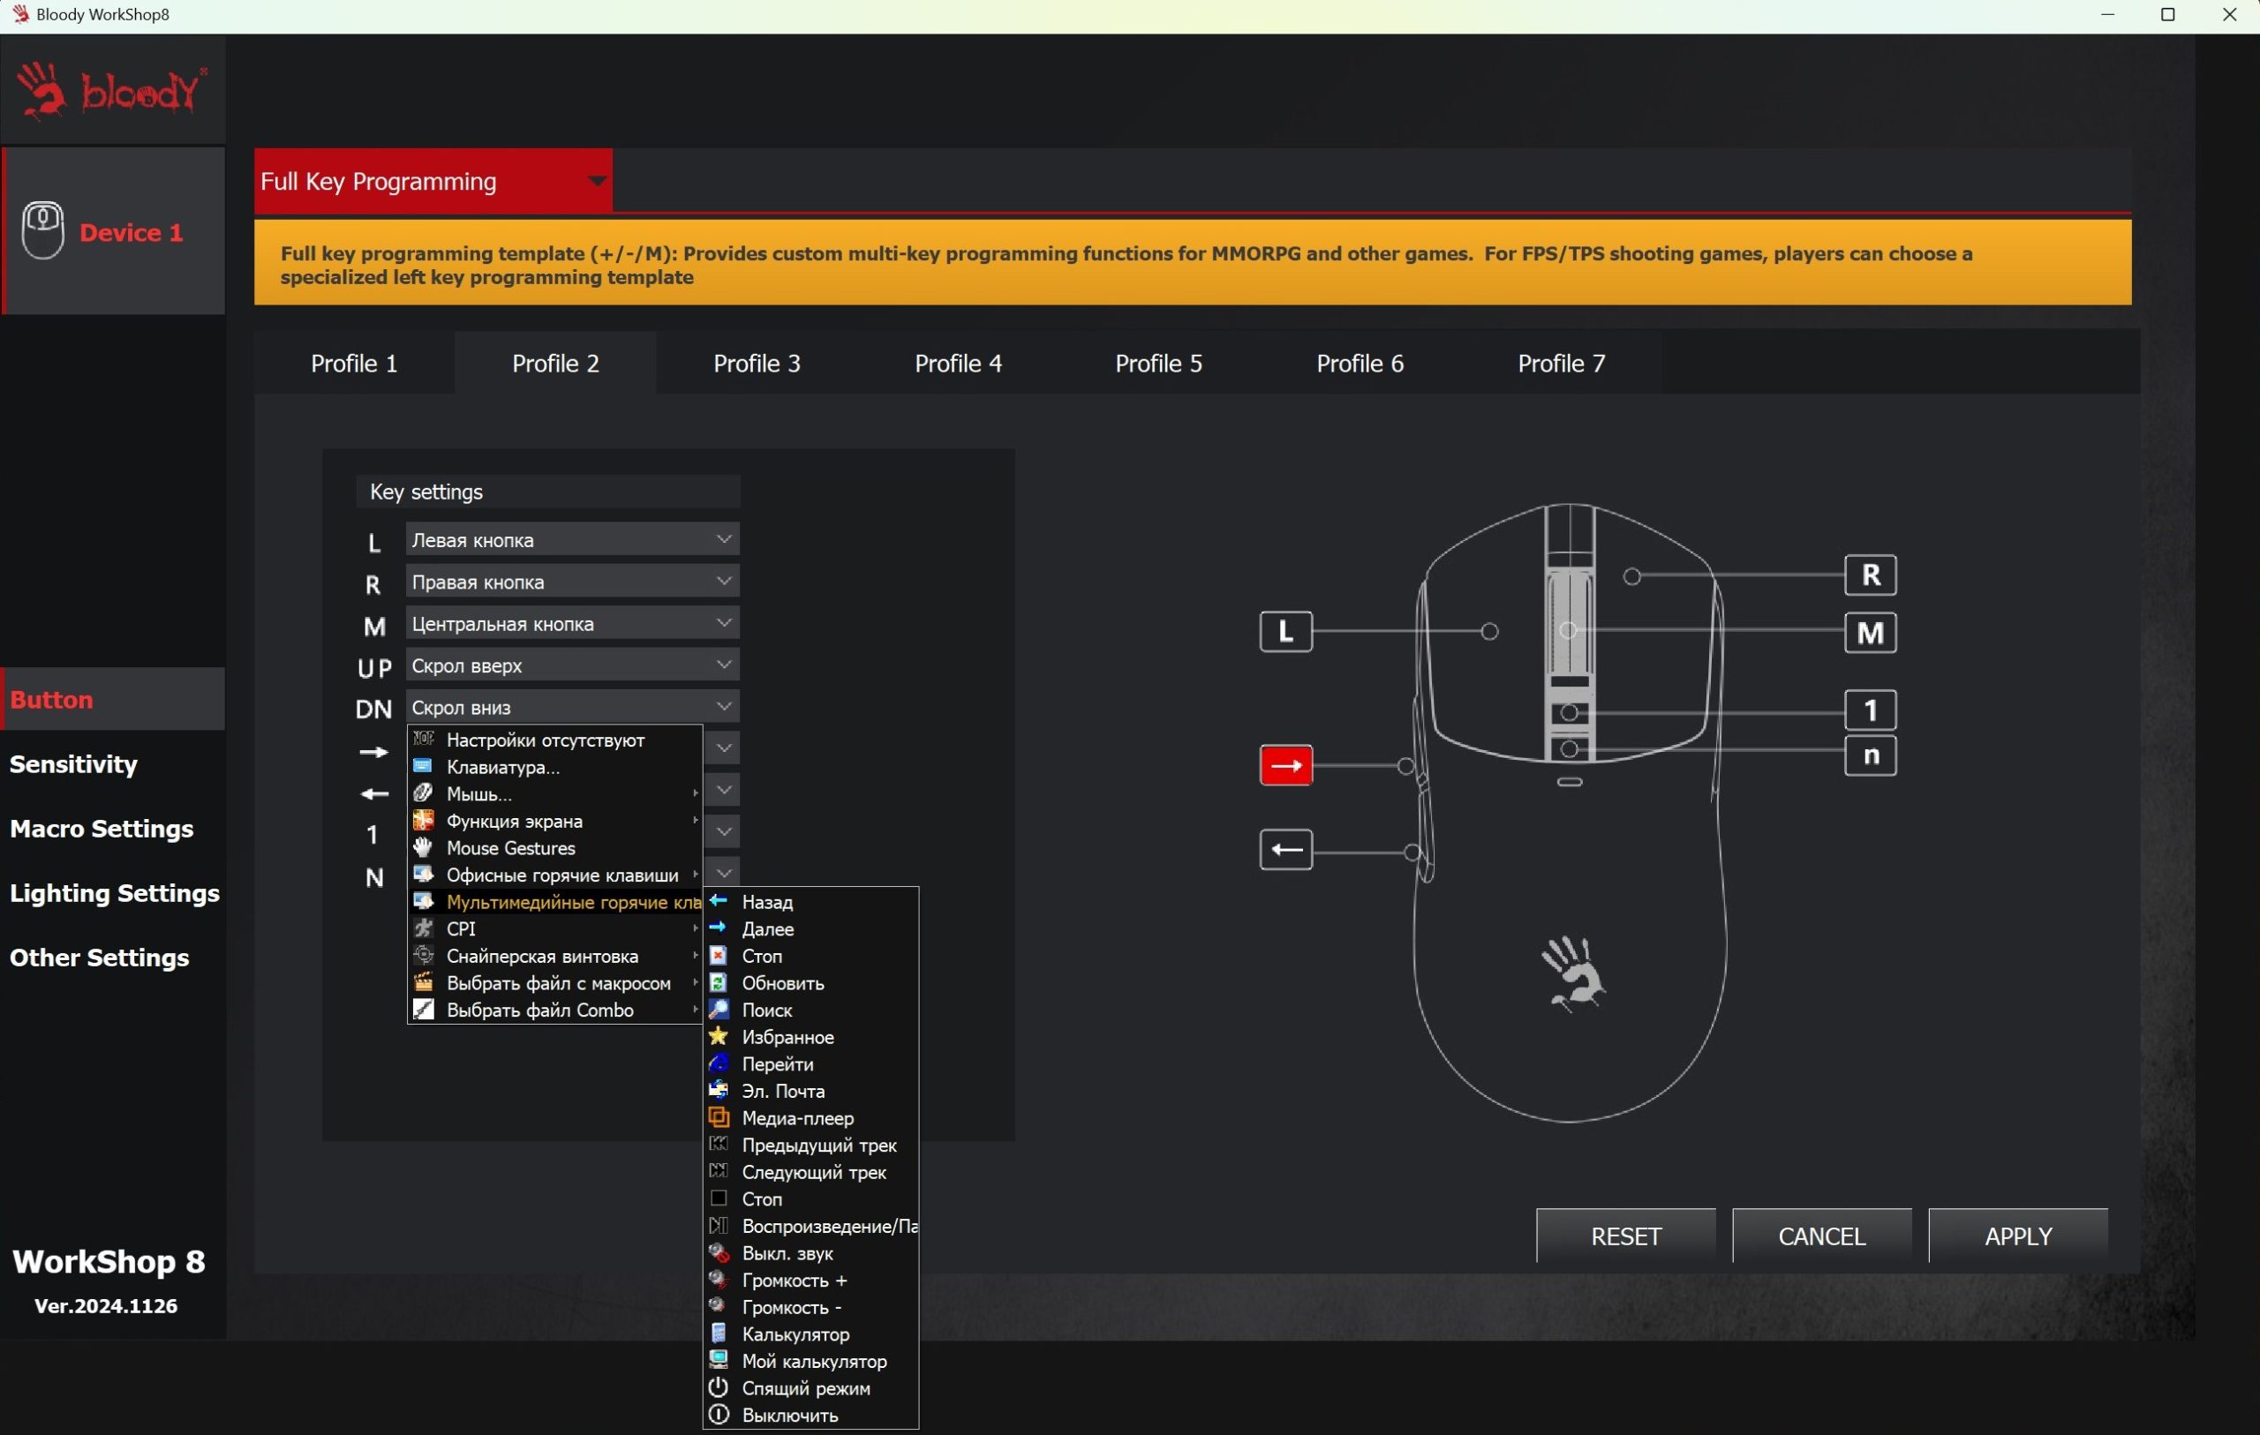
Task: Select Воспроизведение/Пауза entry
Action: 810,1227
